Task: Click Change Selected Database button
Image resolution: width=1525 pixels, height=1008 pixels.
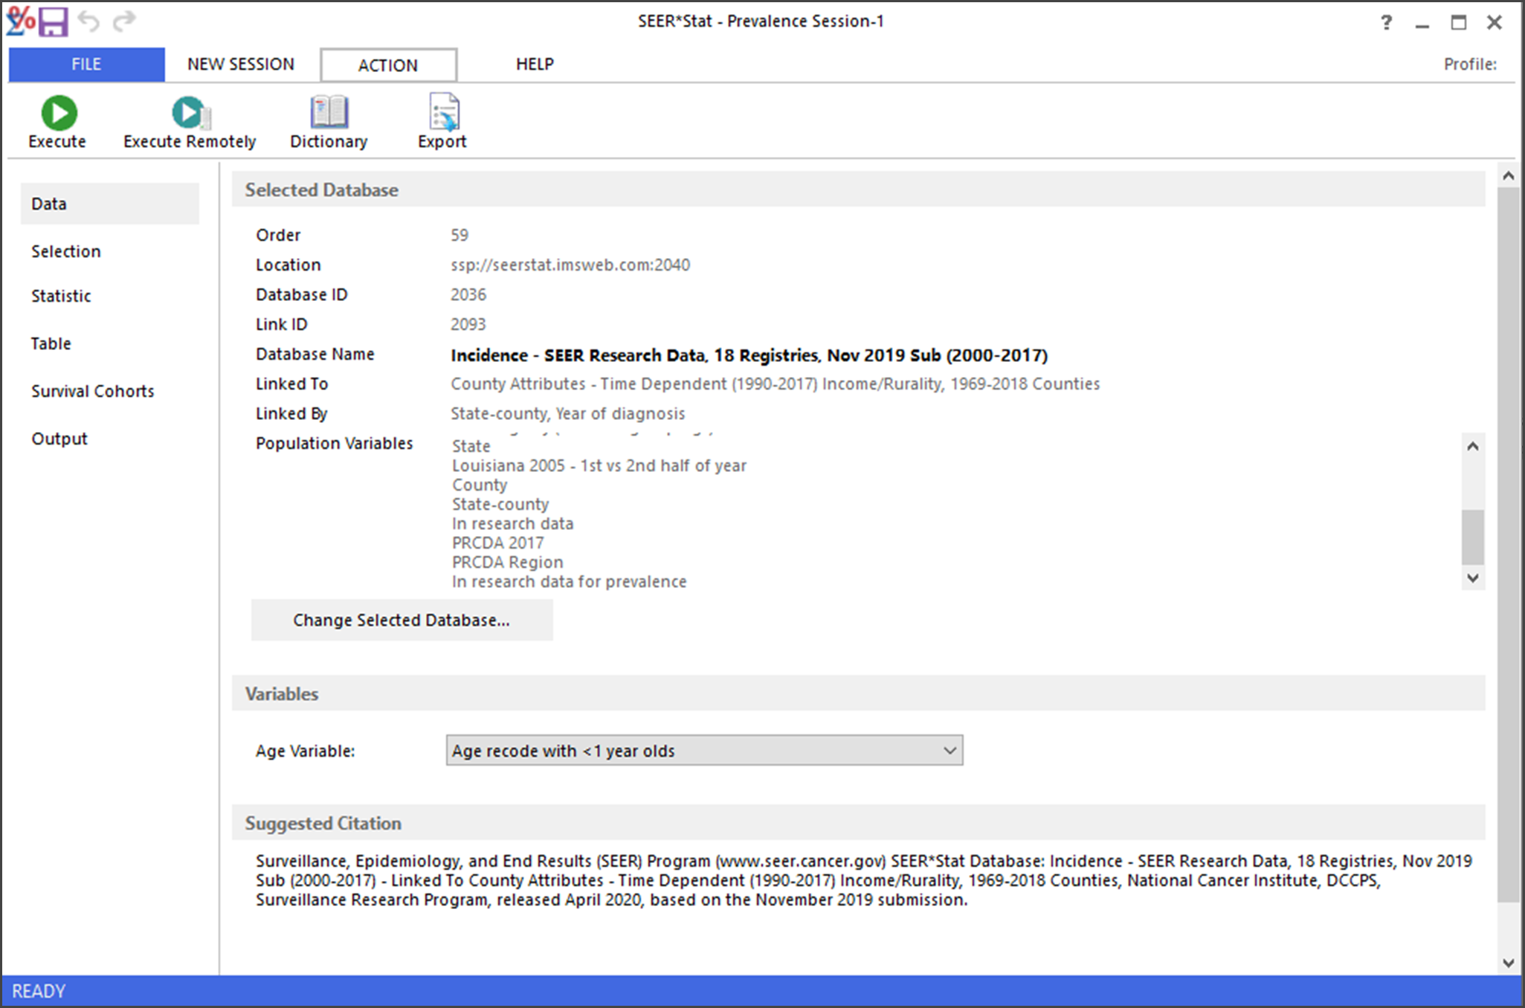Action: 402,620
